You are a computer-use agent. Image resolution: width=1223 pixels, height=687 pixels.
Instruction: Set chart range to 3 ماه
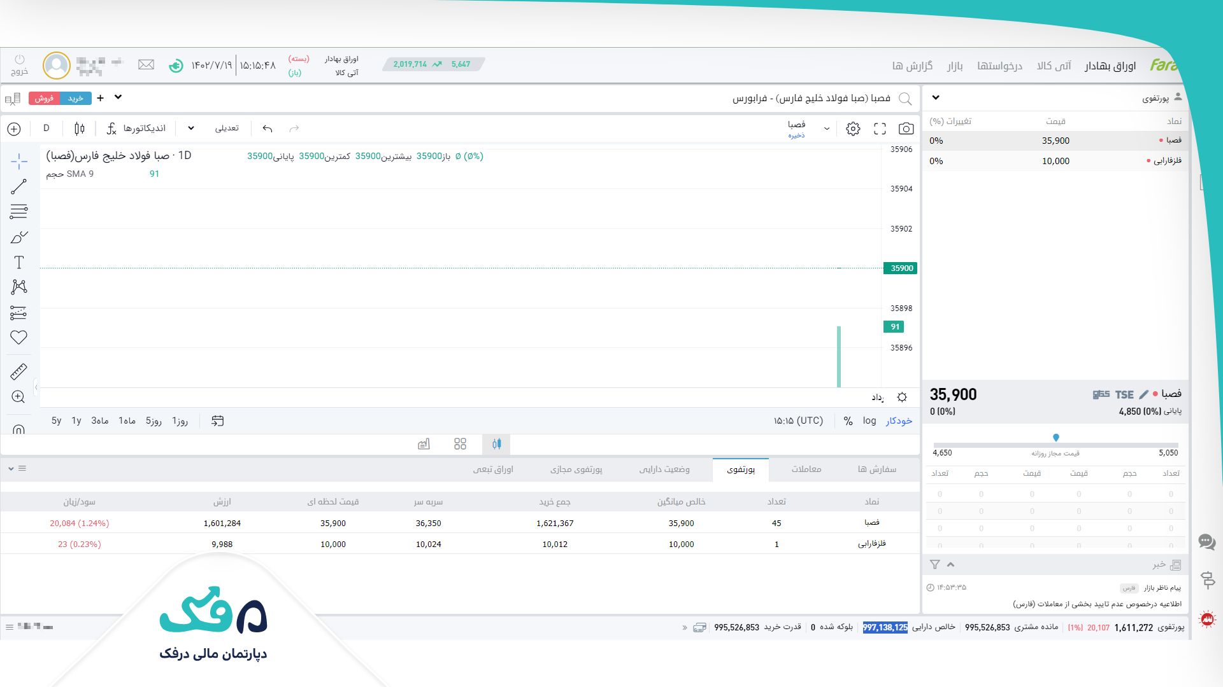click(x=100, y=421)
